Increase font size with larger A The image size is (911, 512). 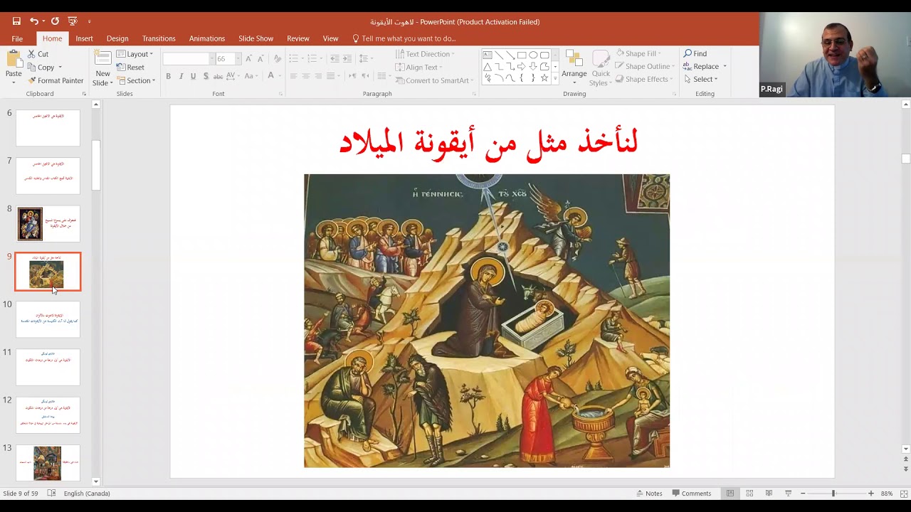click(x=248, y=58)
